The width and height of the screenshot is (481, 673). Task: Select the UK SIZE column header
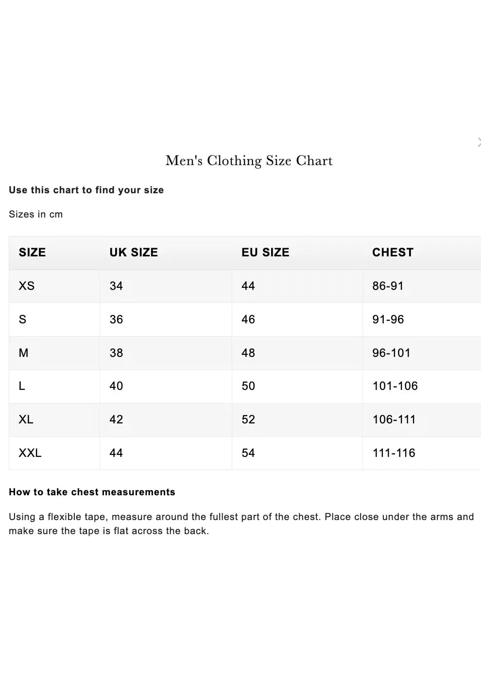pyautogui.click(x=134, y=252)
